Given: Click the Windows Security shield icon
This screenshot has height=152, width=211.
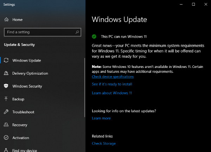Looking at the screenshot, I should (x=6, y=86).
